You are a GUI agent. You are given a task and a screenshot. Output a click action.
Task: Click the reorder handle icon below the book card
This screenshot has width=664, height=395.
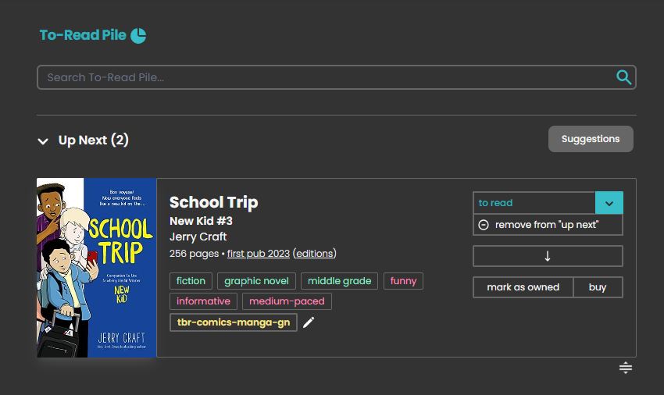pos(625,368)
